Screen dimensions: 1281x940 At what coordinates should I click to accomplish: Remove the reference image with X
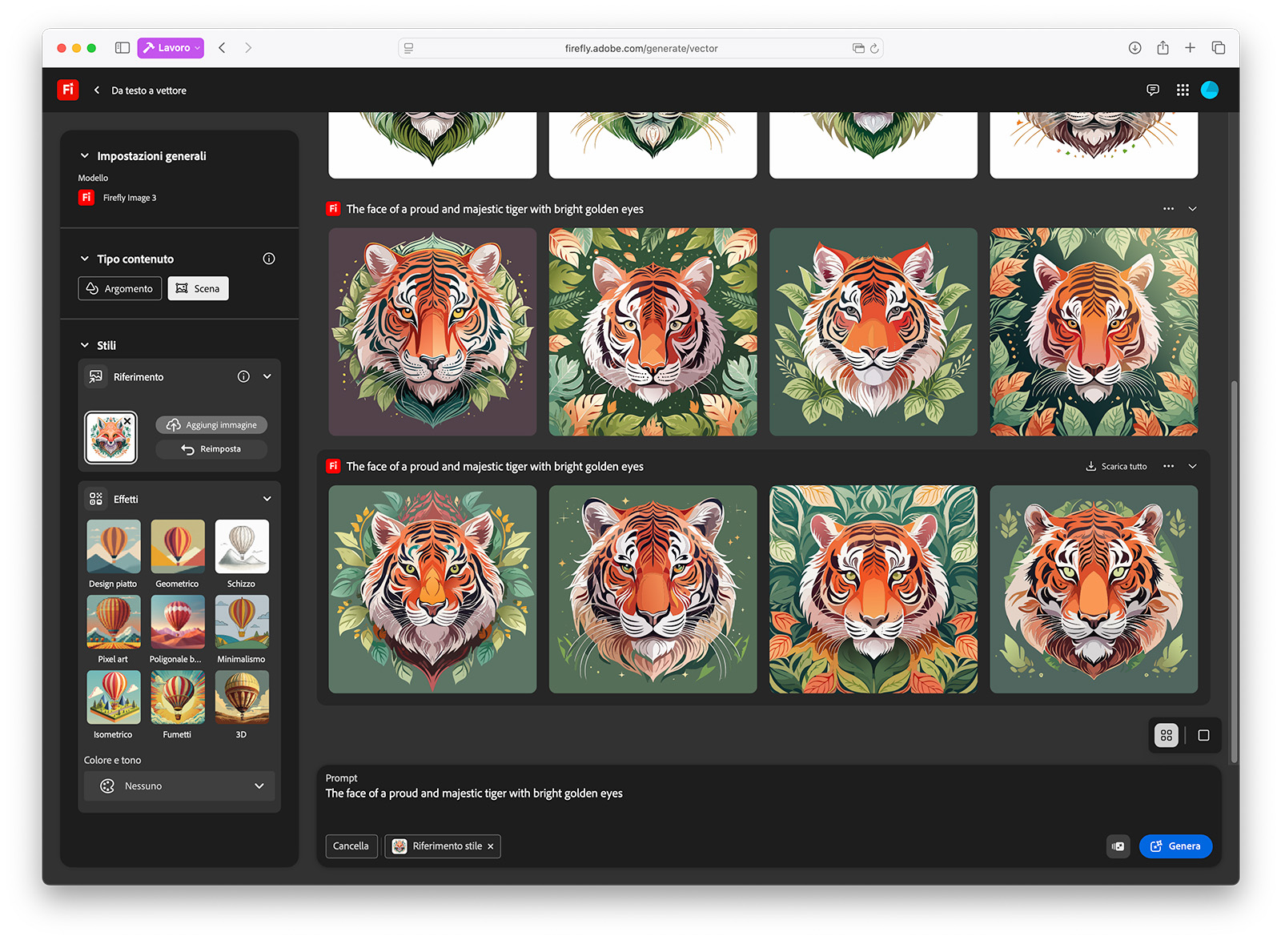coord(127,421)
